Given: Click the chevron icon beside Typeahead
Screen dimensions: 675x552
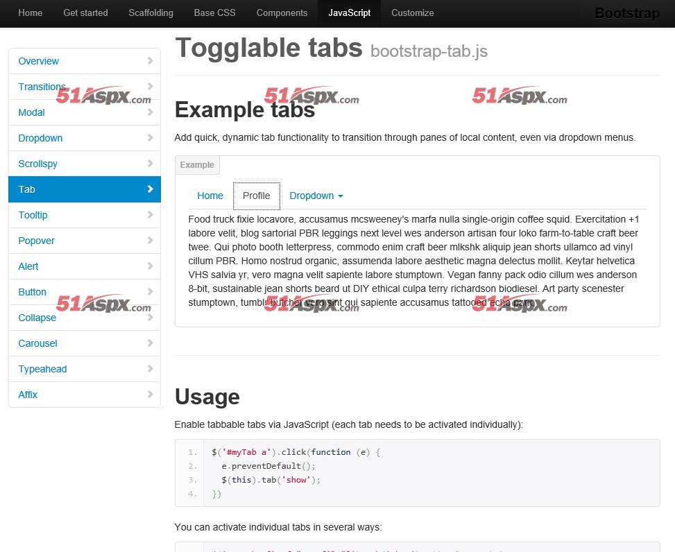Looking at the screenshot, I should point(150,369).
